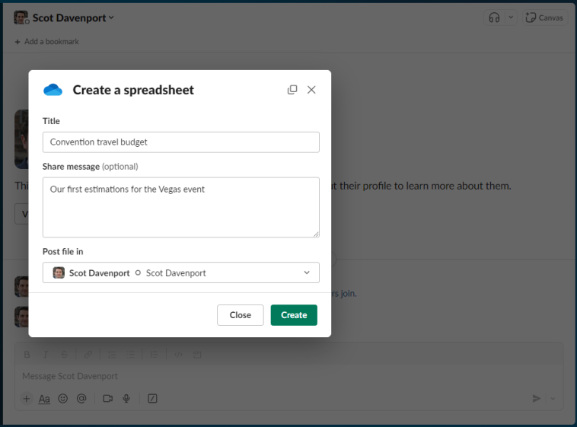This screenshot has height=427, width=577.
Task: Expand the Post file in dropdown
Action: (x=181, y=272)
